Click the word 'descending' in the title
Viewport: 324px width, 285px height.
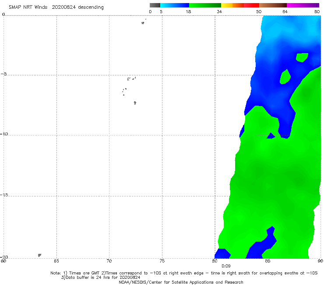coord(91,7)
